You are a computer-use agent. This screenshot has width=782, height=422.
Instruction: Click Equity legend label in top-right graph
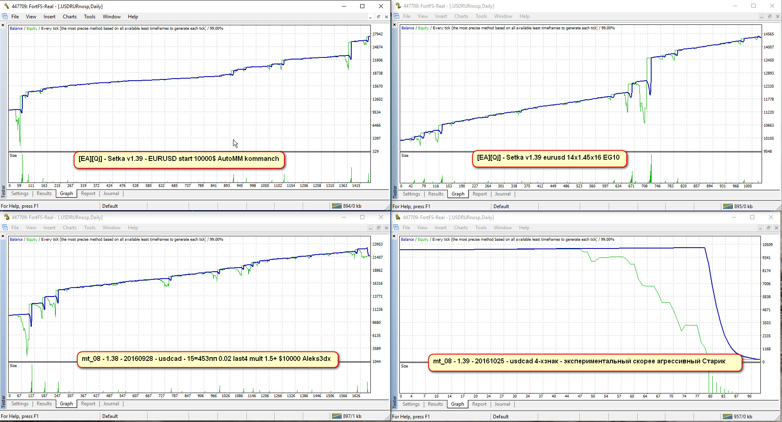click(423, 28)
